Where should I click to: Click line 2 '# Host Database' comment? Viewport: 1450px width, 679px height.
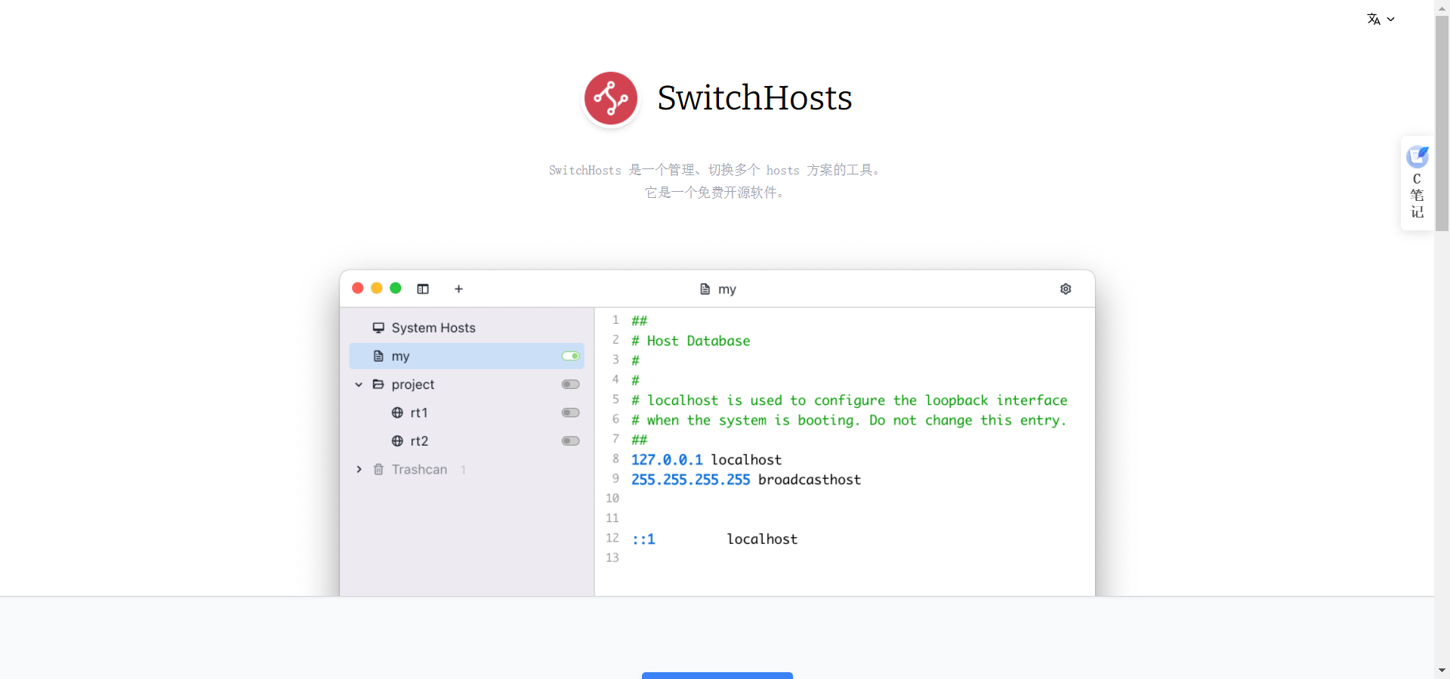690,341
